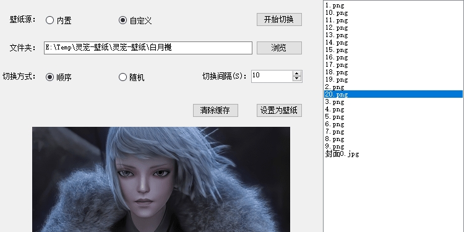Select 14.png in the file list
Viewport: 464px width, 232px height.
point(393,42)
